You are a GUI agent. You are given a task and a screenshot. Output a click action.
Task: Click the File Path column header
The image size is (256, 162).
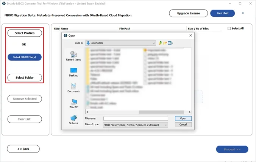pos(152,28)
